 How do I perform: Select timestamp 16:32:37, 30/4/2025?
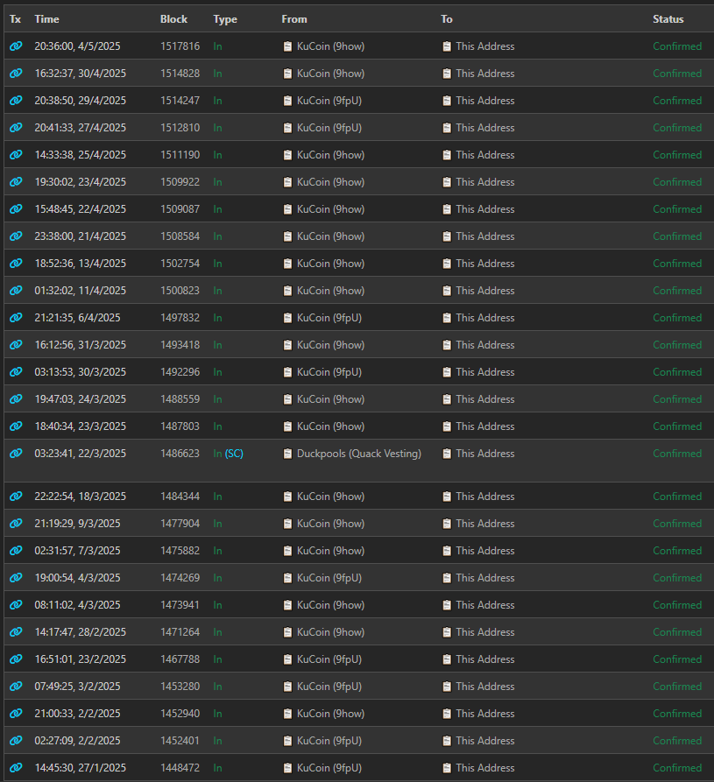pos(81,74)
